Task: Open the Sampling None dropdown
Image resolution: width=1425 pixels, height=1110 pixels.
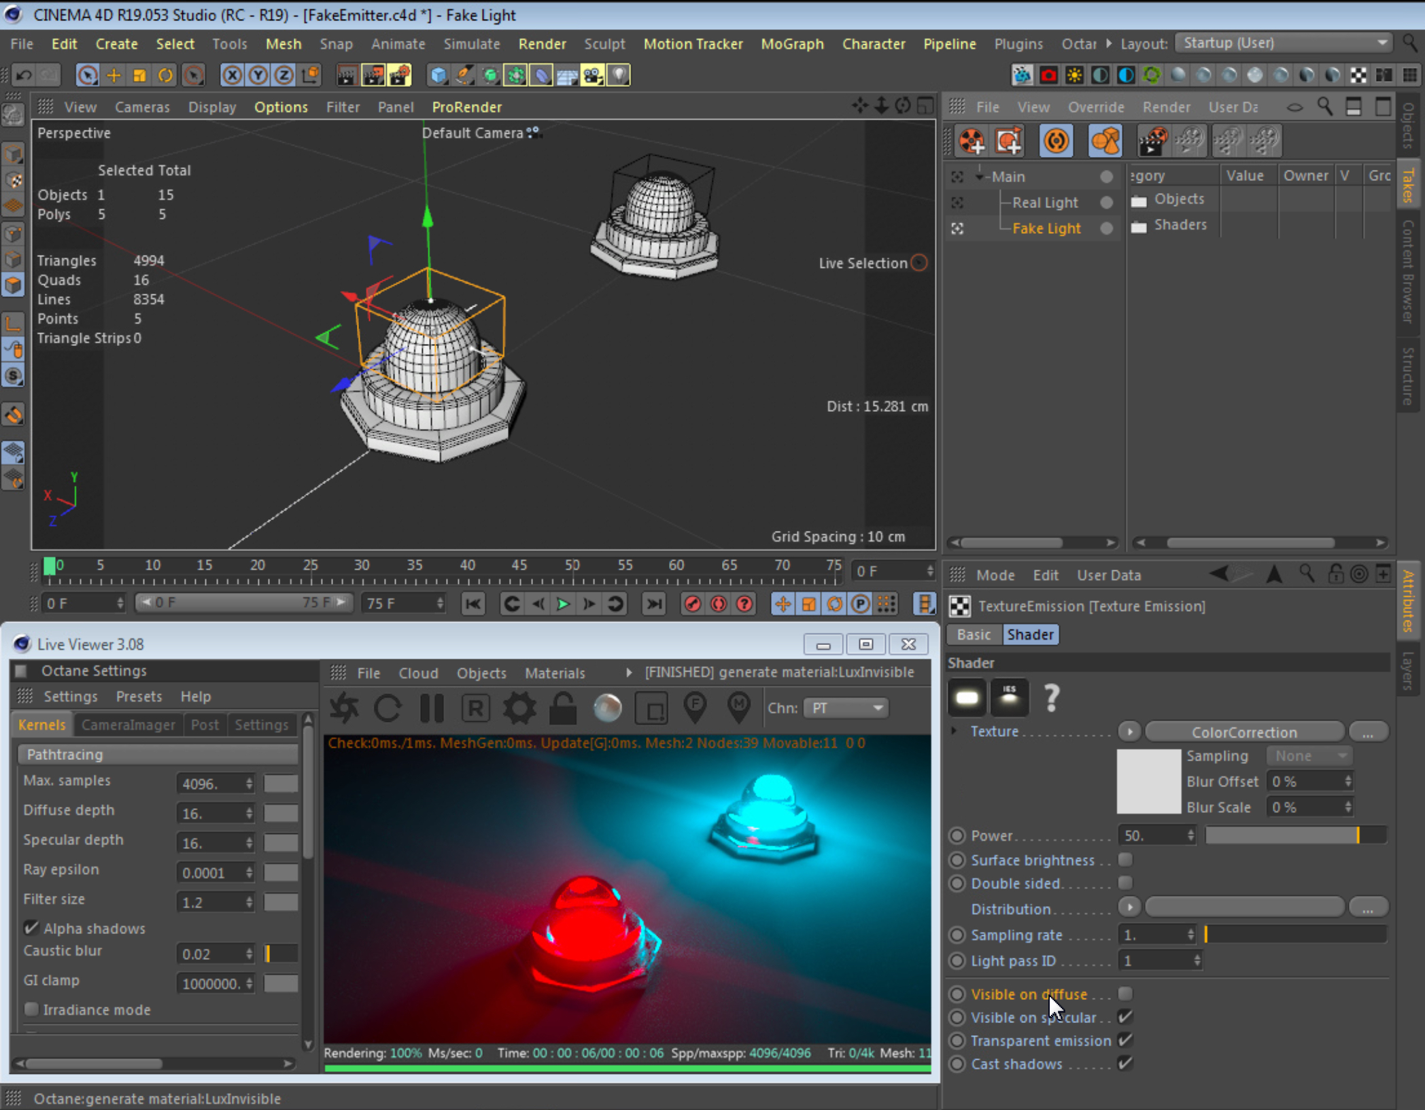Action: [x=1309, y=756]
